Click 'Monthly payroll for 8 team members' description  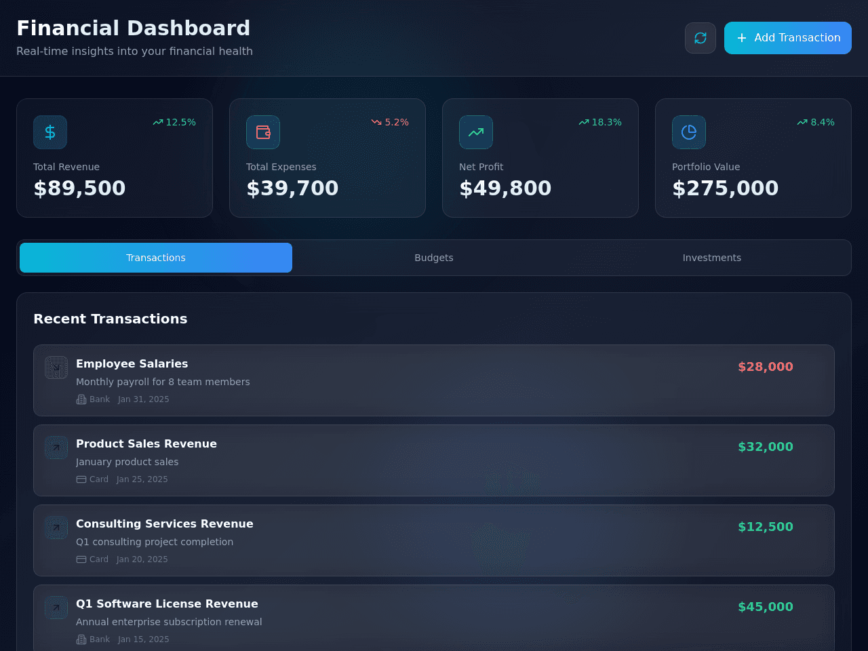point(163,382)
